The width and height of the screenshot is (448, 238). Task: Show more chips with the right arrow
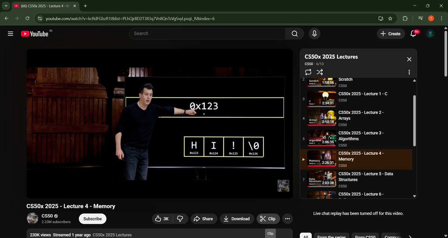410,236
